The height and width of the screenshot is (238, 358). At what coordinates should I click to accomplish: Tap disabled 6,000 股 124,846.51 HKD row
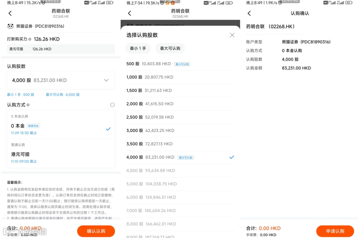(180, 197)
